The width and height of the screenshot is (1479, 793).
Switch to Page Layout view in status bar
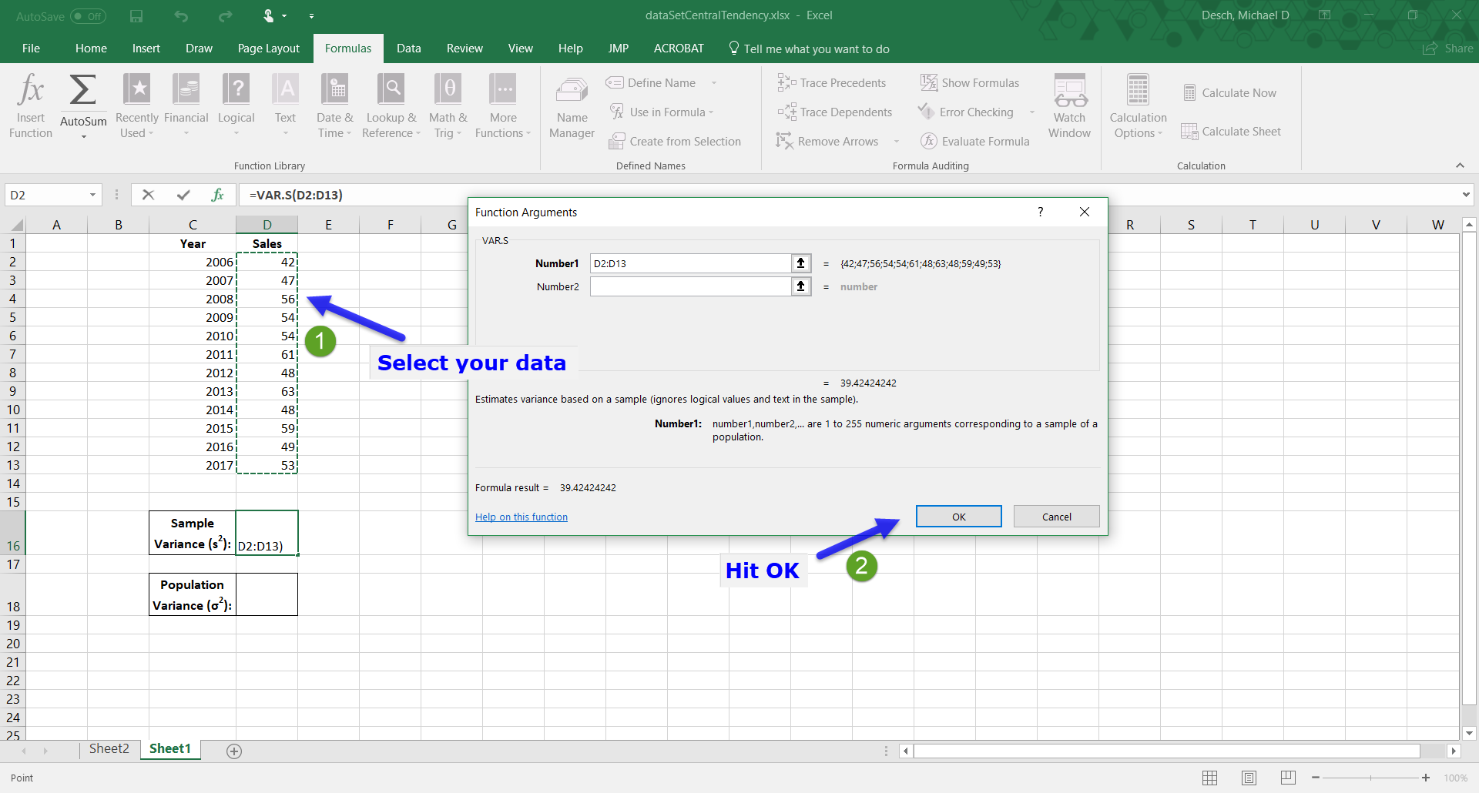tap(1249, 778)
